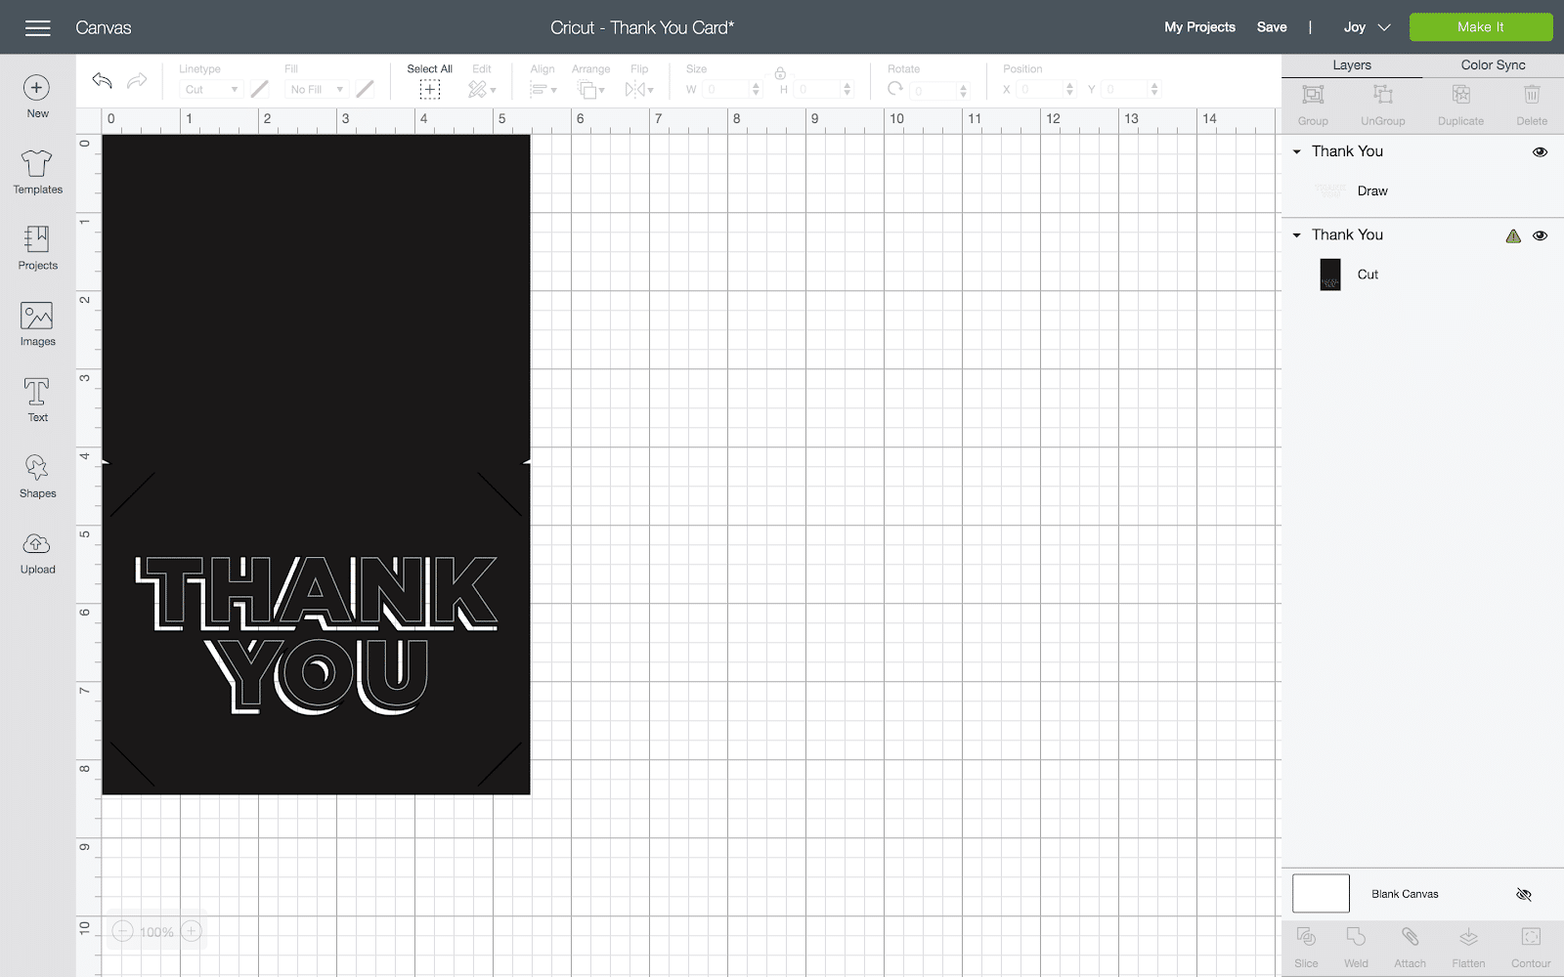This screenshot has height=977, width=1564.
Task: Switch to the Color Sync tab
Action: click(1493, 65)
